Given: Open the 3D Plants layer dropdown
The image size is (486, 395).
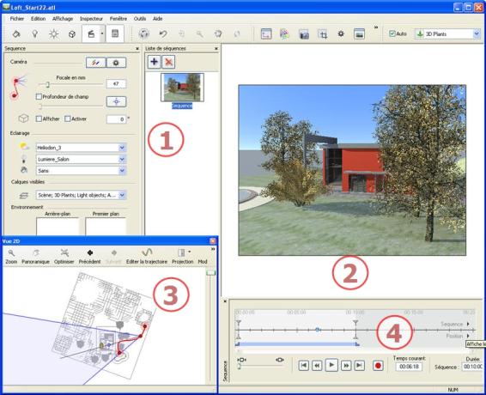Looking at the screenshot, I should pyautogui.click(x=476, y=33).
